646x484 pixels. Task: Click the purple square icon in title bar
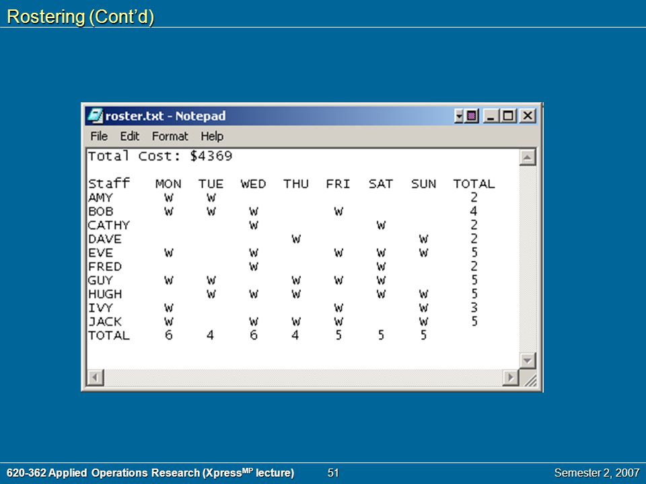472,116
